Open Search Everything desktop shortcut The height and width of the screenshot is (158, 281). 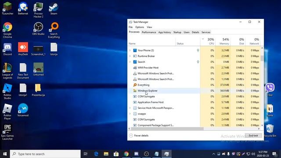click(x=54, y=30)
